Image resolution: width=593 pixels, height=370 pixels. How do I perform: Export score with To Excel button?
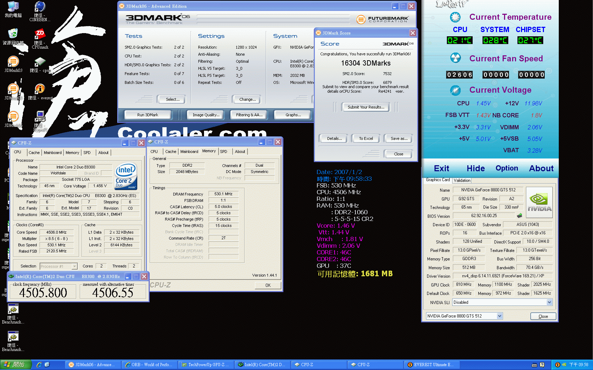(x=366, y=138)
